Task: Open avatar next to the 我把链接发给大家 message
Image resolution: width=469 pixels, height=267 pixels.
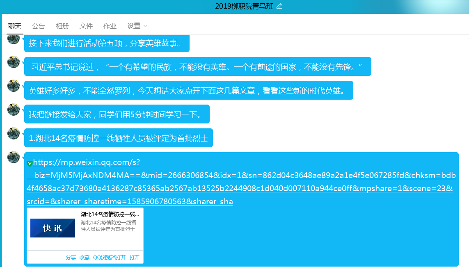Action: (14, 110)
